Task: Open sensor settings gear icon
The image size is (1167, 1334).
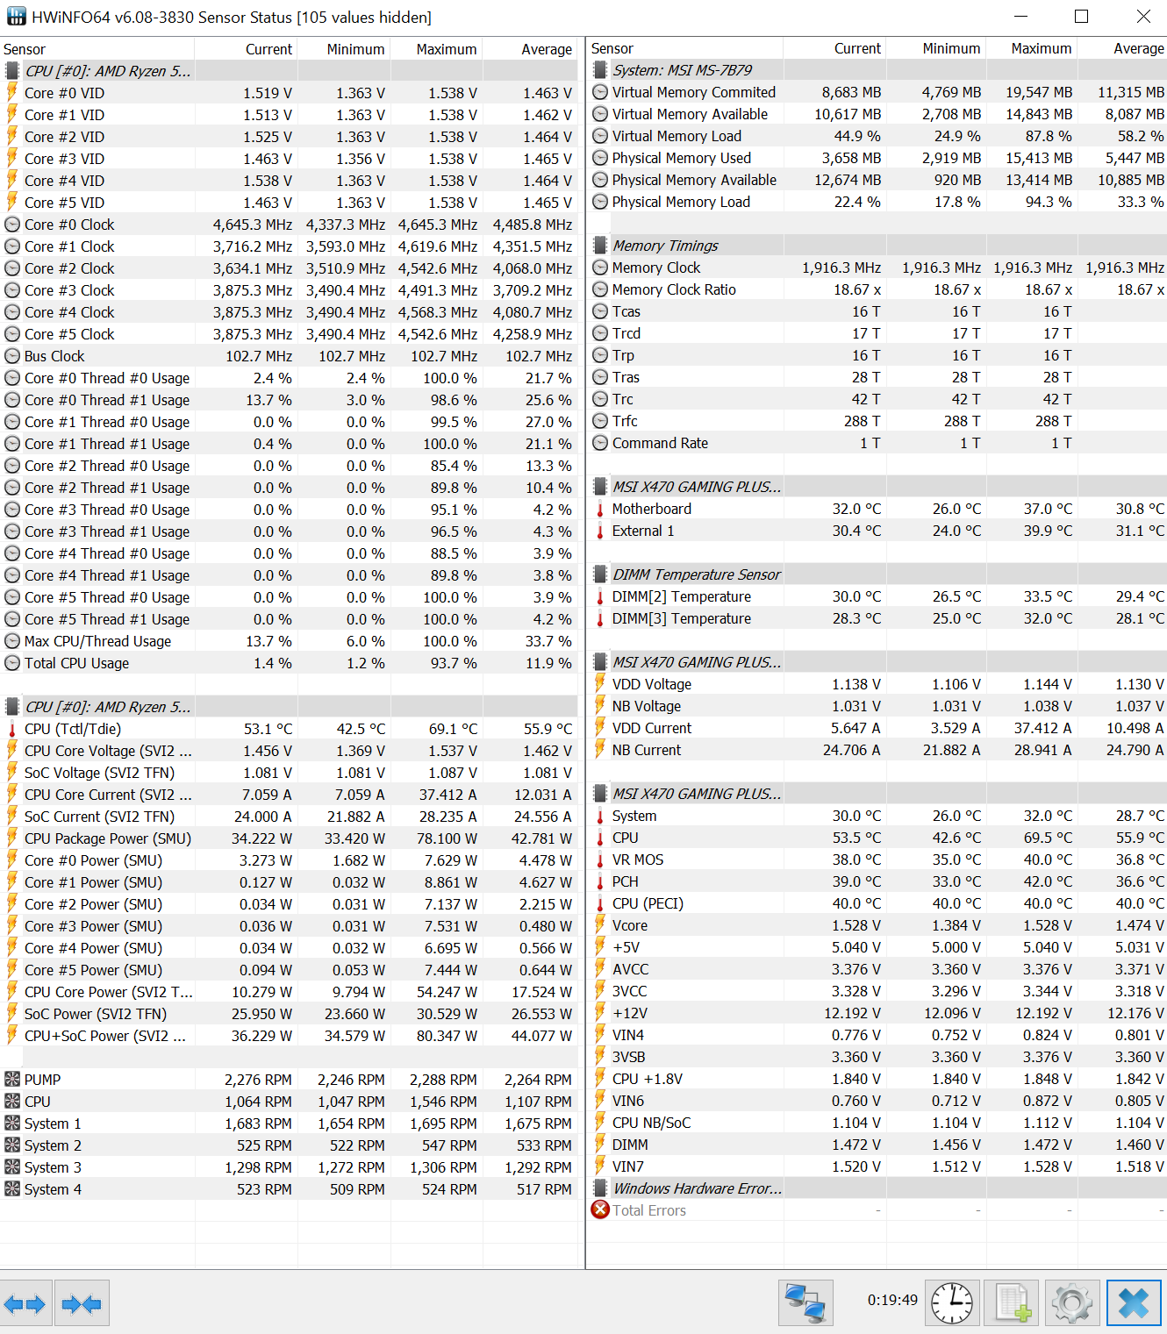Action: (x=1071, y=1302)
